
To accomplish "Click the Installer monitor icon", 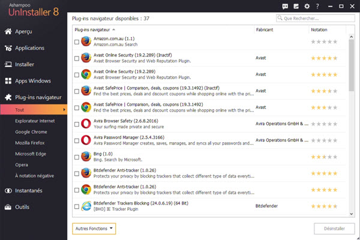I will coord(8,65).
